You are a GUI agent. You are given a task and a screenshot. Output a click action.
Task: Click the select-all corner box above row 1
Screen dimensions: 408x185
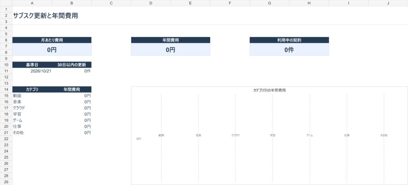pos(6,3)
